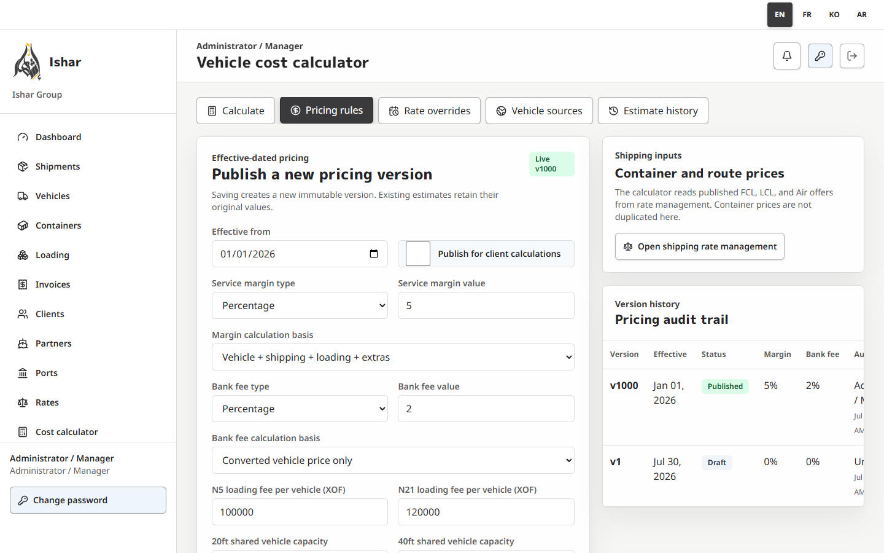Switch language to AR
The height and width of the screenshot is (553, 884).
pos(862,15)
